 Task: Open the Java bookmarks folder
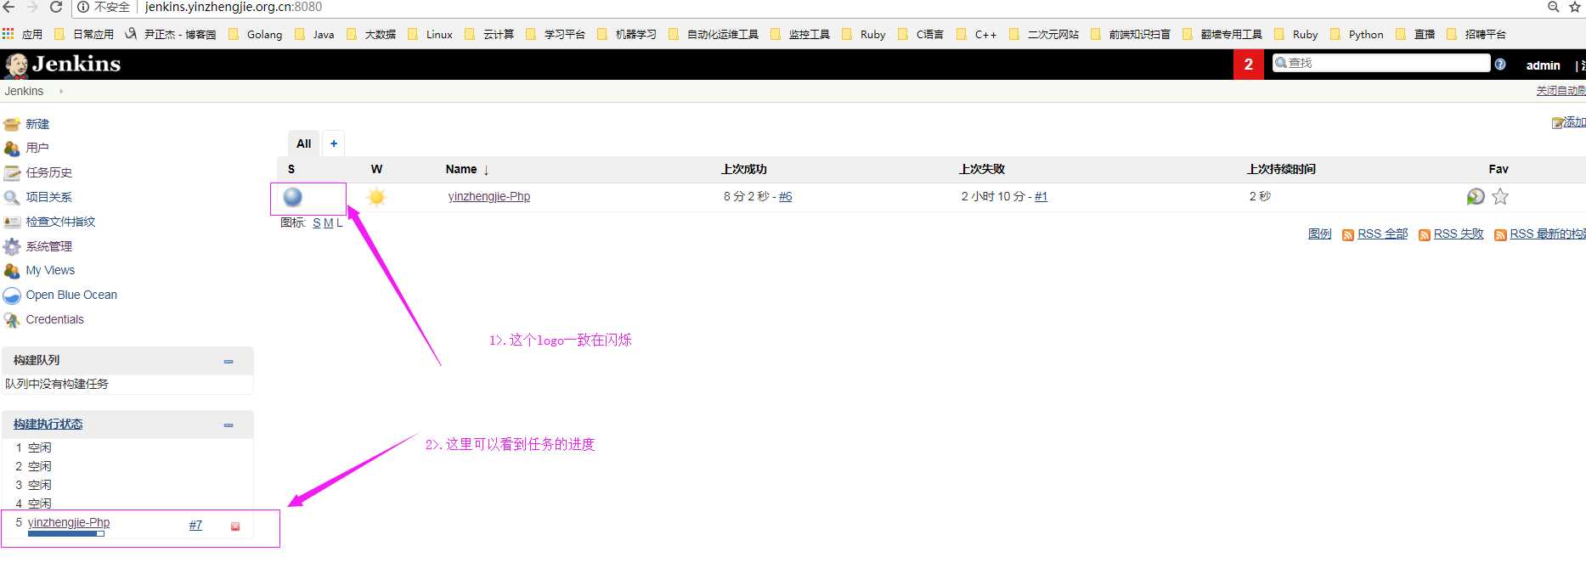314,35
